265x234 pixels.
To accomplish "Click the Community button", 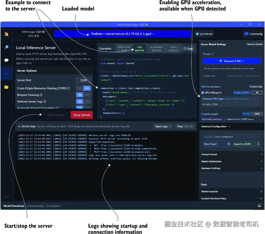I will 253,34.
